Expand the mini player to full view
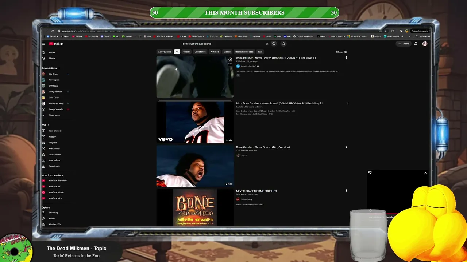467x262 pixels. point(370,173)
